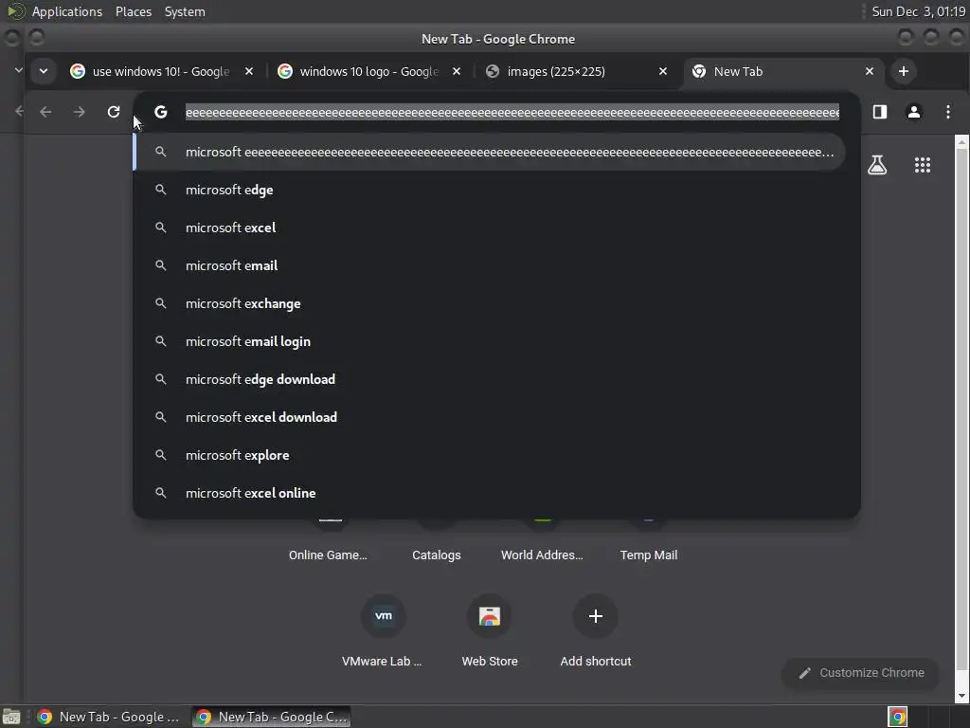Choose the 'microsoft eeeee...' suggestion
Viewport: 970px width, 728px height.
click(490, 152)
